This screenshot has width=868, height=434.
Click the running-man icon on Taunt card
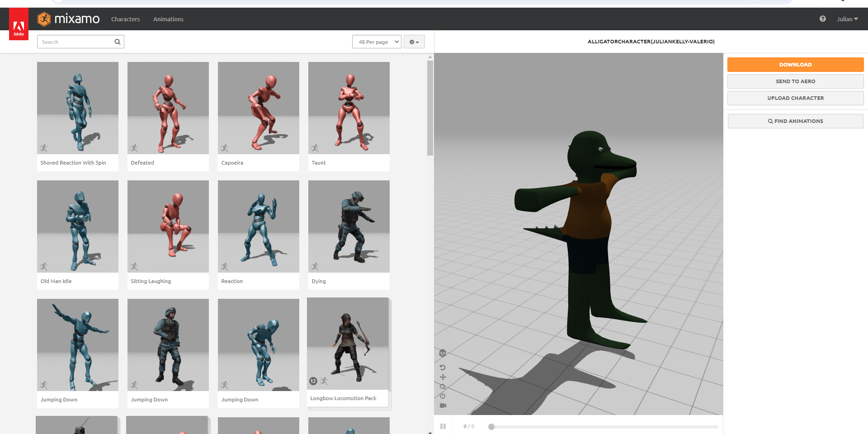[315, 148]
